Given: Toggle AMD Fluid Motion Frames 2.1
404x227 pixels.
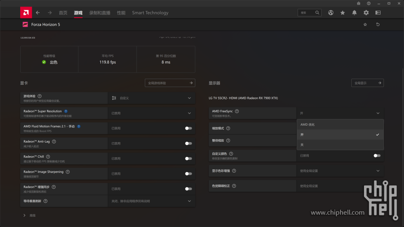Looking at the screenshot, I should (188, 128).
